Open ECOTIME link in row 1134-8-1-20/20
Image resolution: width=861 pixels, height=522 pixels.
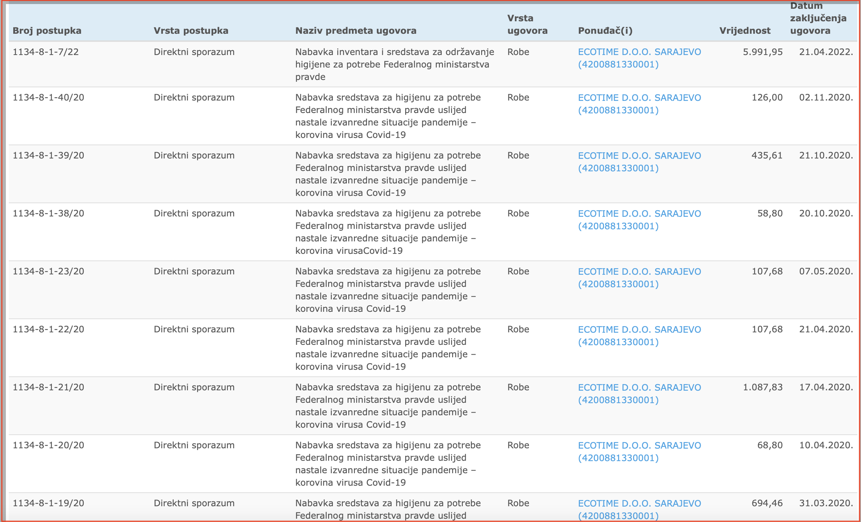pyautogui.click(x=639, y=452)
